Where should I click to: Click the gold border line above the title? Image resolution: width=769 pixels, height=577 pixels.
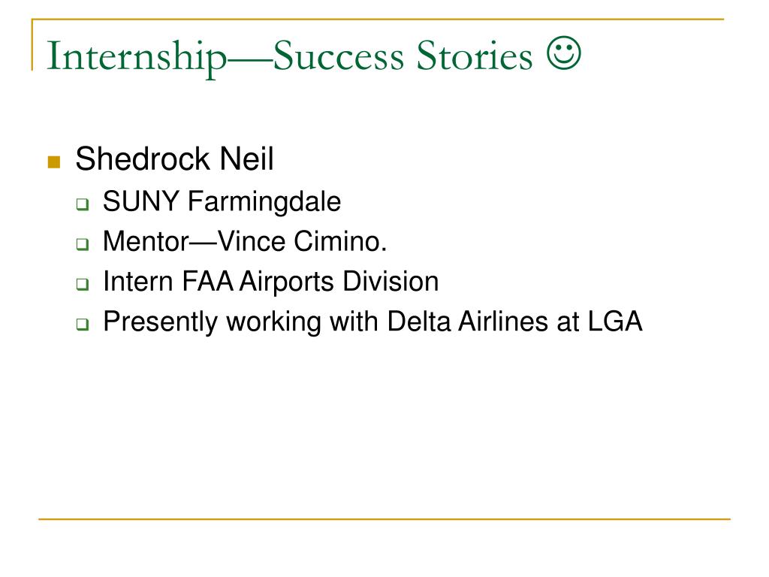pyautogui.click(x=378, y=19)
